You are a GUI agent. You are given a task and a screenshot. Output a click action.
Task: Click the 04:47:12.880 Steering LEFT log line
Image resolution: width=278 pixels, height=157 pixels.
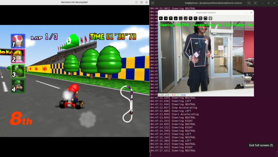point(170,111)
